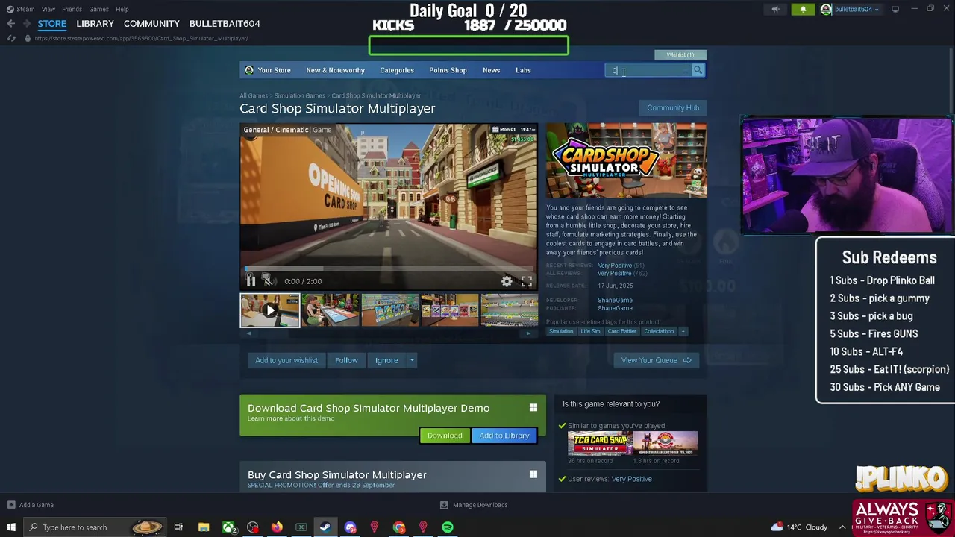This screenshot has height=537, width=955.
Task: Click the Card Battler tag
Action: pos(621,331)
